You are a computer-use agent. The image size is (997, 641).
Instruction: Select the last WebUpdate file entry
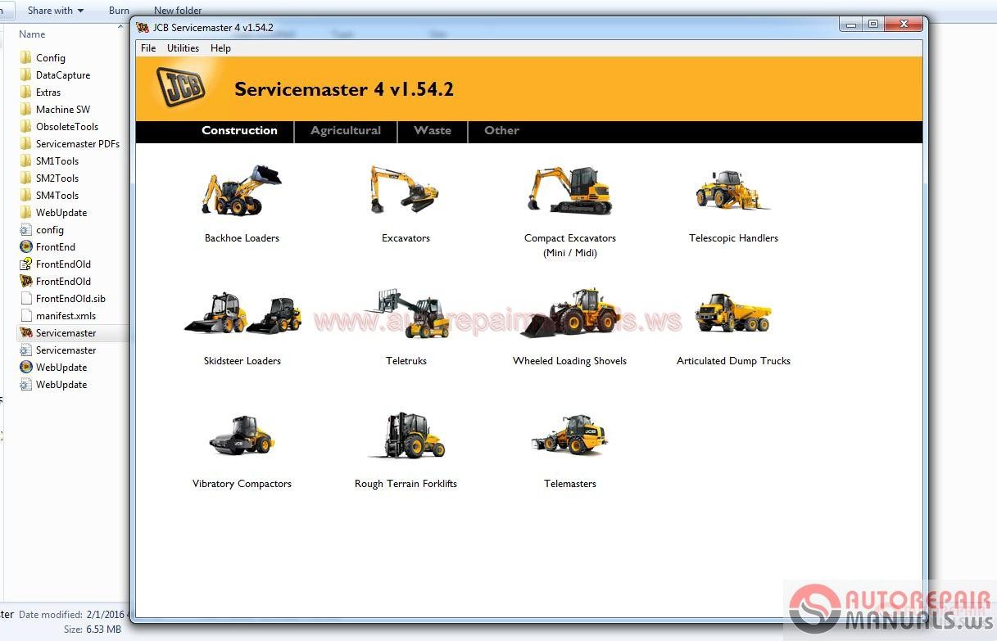pyautogui.click(x=61, y=385)
